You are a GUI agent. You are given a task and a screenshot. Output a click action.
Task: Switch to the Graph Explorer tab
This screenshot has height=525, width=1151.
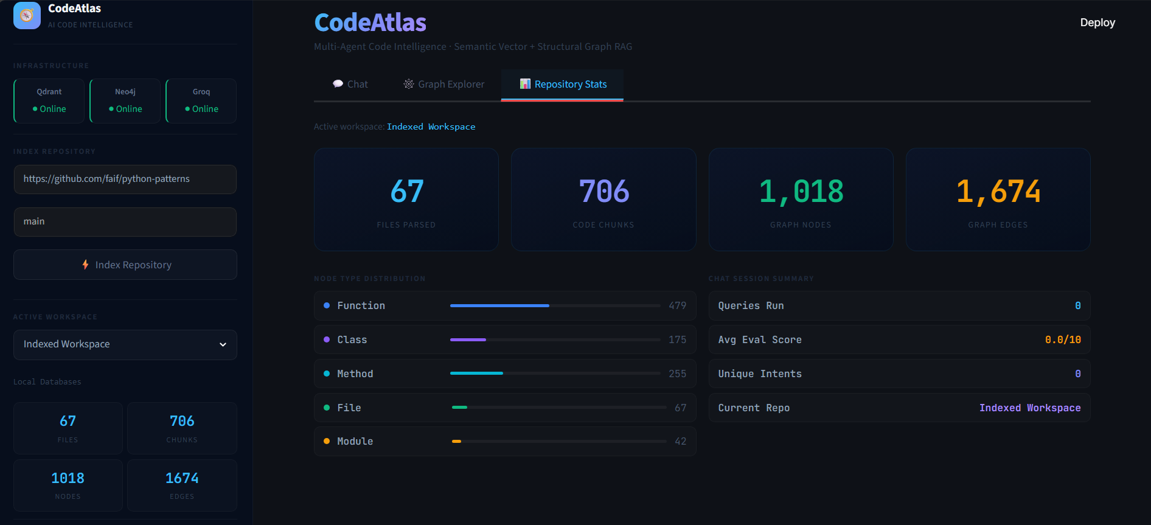point(444,85)
